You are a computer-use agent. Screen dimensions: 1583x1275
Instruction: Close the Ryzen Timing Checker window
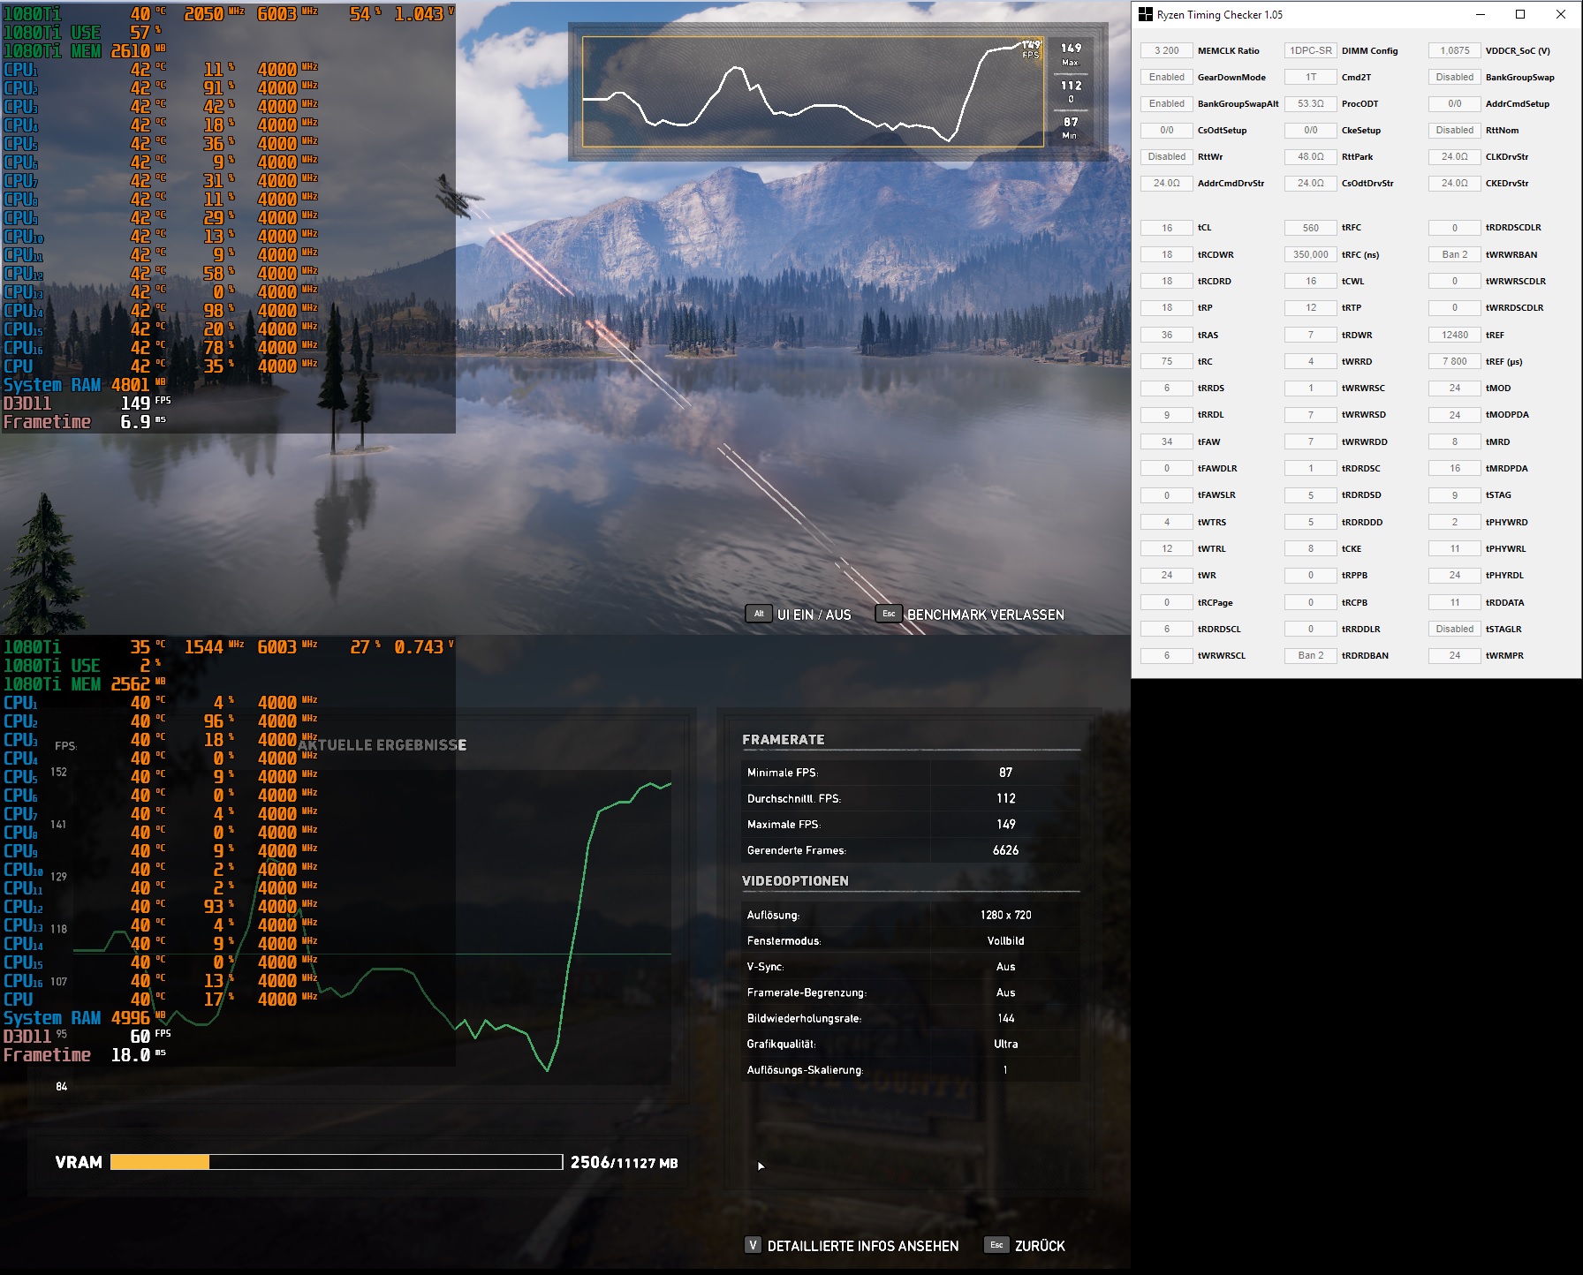(1561, 14)
